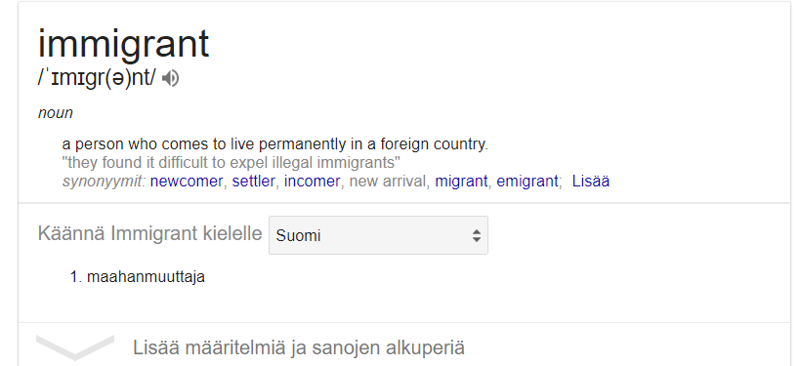The height and width of the screenshot is (366, 801).
Task: Click the gray chevron down arrow
Action: tap(75, 347)
